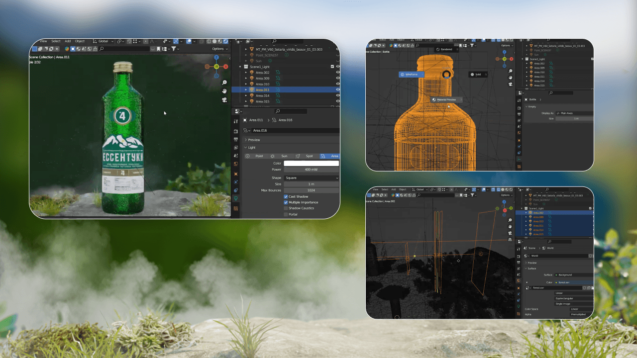
Task: Click the bookmark icon in the Area.011 viewport header
Action: (x=159, y=49)
